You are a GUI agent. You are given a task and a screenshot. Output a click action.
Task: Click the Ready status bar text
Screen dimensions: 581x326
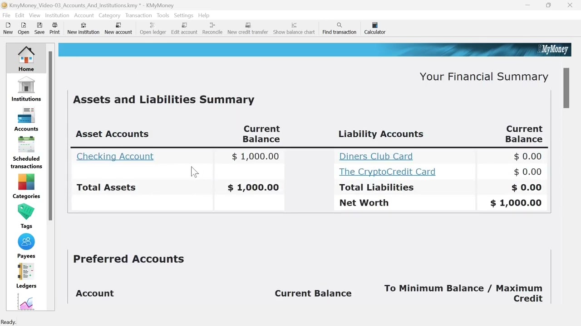pos(9,322)
